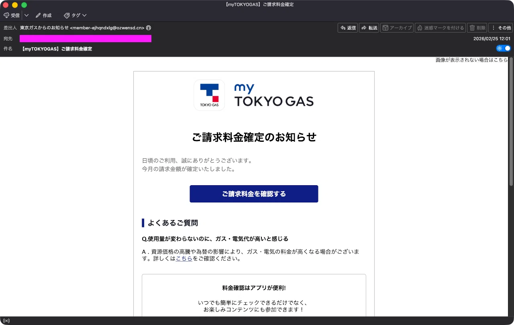The image size is (514, 325).
Task: Click the connection status icon in status bar
Action: click(6, 321)
